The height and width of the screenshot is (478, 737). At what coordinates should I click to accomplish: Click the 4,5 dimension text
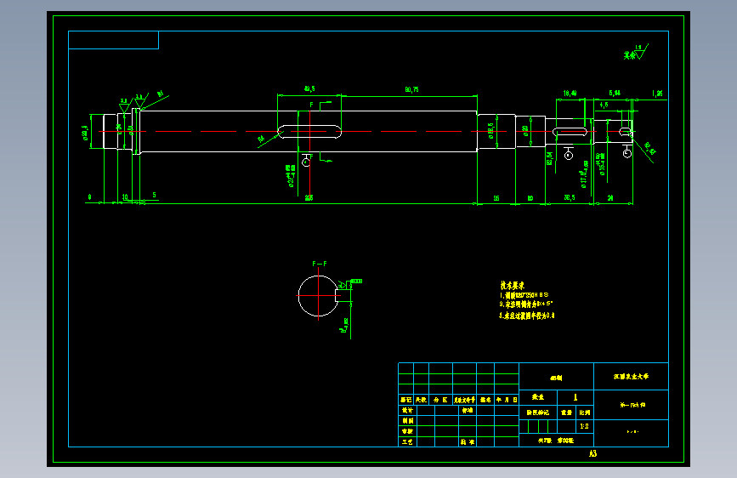pyautogui.click(x=604, y=105)
